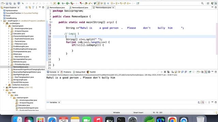Maximize the editor area
This screenshot has width=218, height=122.
(216, 7)
